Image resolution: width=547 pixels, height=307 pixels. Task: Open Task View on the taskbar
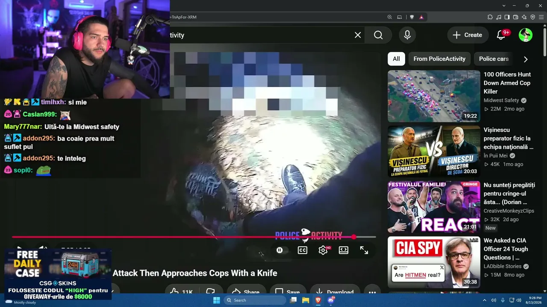[x=293, y=300]
